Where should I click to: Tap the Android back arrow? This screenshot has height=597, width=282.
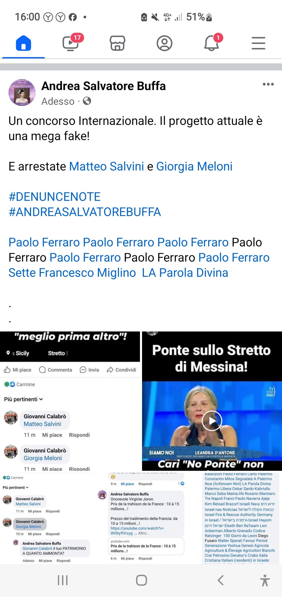point(221,580)
